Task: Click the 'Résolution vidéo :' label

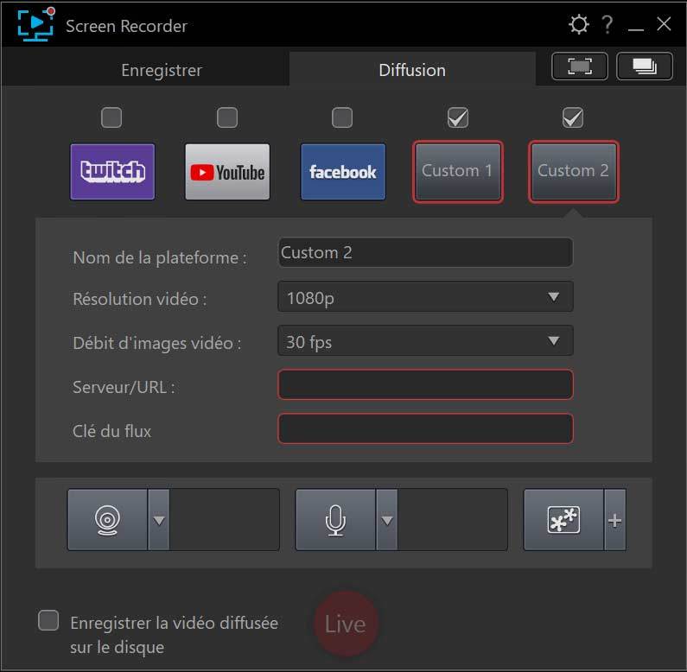Action: coord(140,299)
